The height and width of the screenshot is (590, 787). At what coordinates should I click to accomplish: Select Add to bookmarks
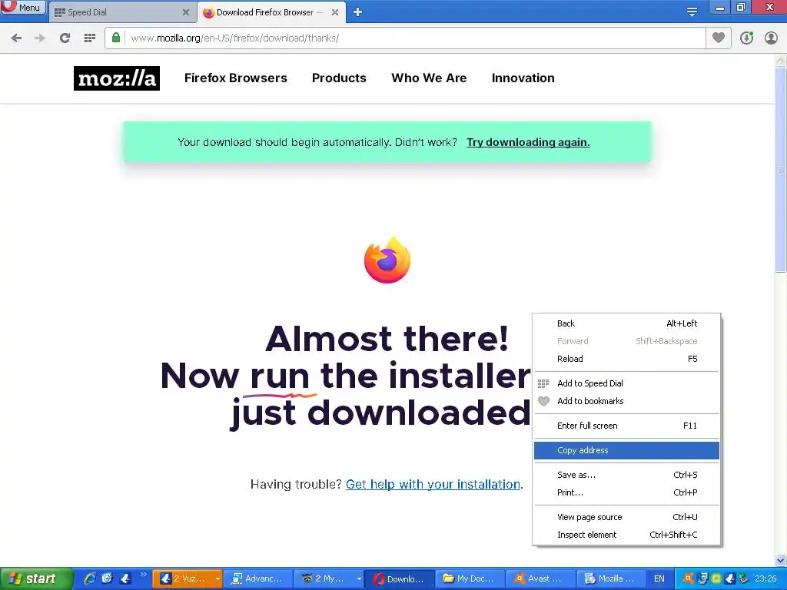click(x=626, y=401)
